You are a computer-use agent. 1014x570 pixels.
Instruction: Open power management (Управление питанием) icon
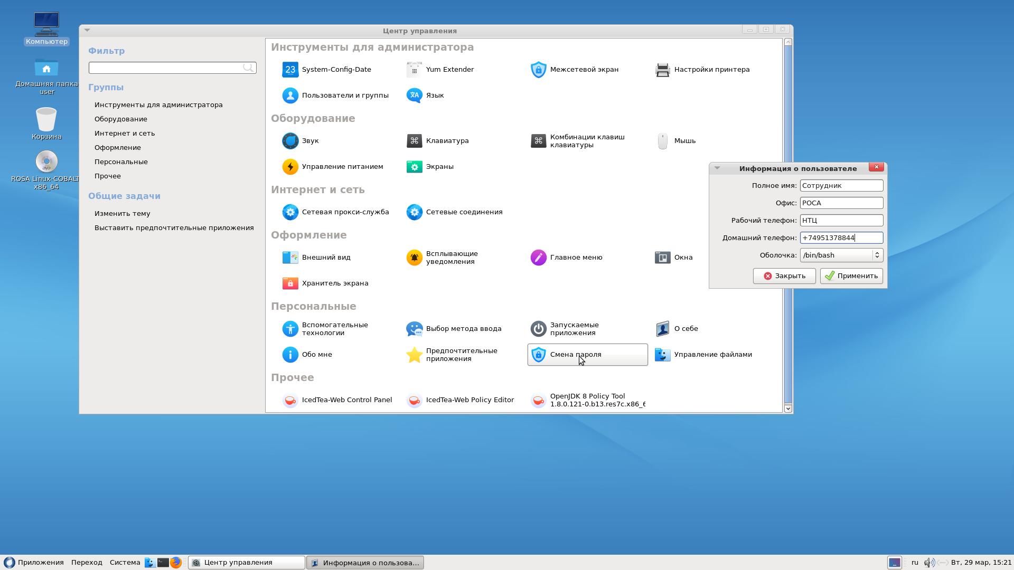pyautogui.click(x=290, y=167)
